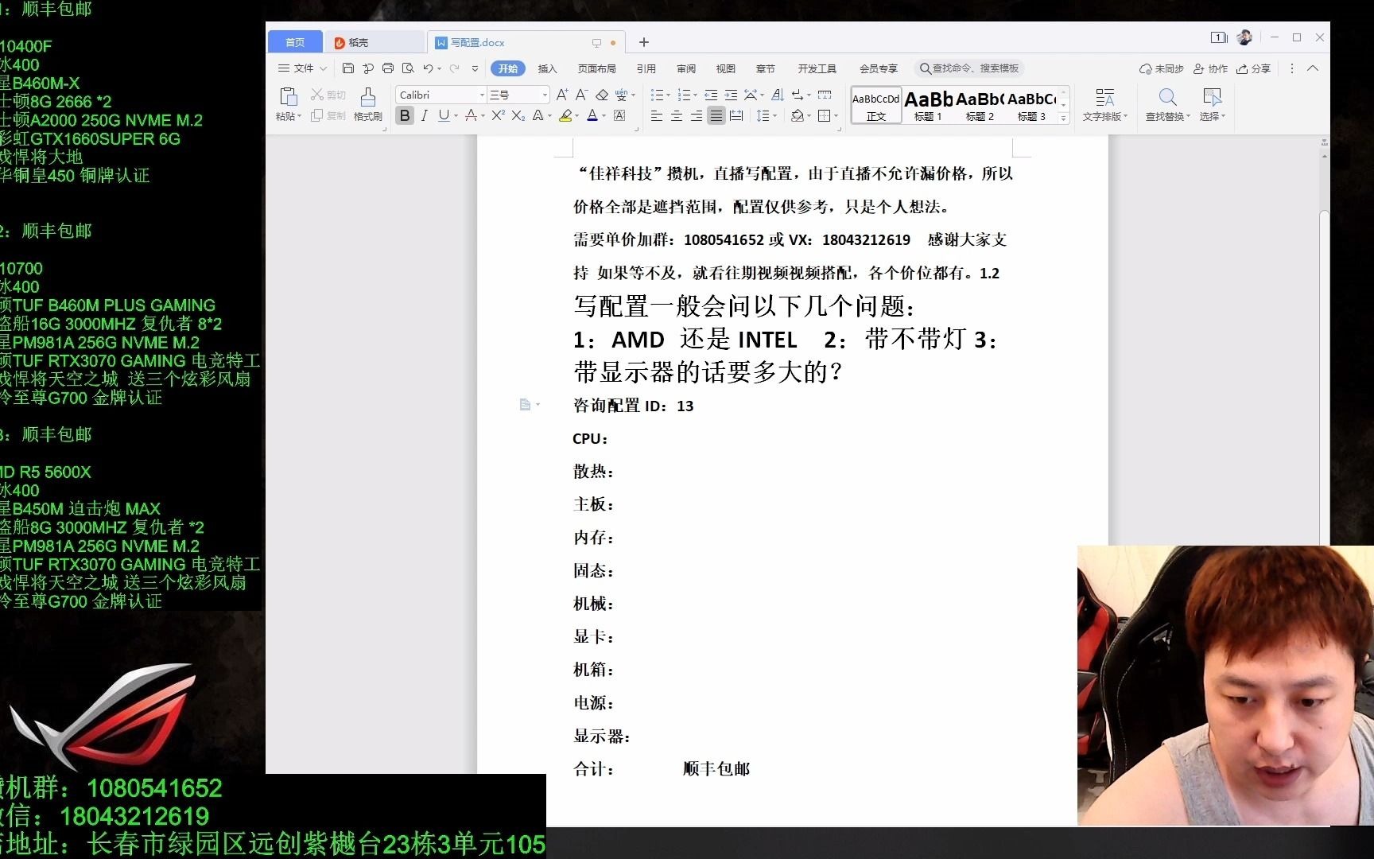Click the Print icon on quick access toolbar
Image resolution: width=1374 pixels, height=859 pixels.
[387, 68]
